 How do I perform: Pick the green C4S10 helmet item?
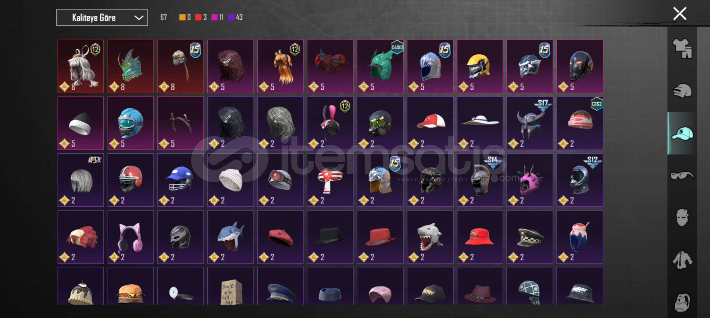click(x=380, y=67)
